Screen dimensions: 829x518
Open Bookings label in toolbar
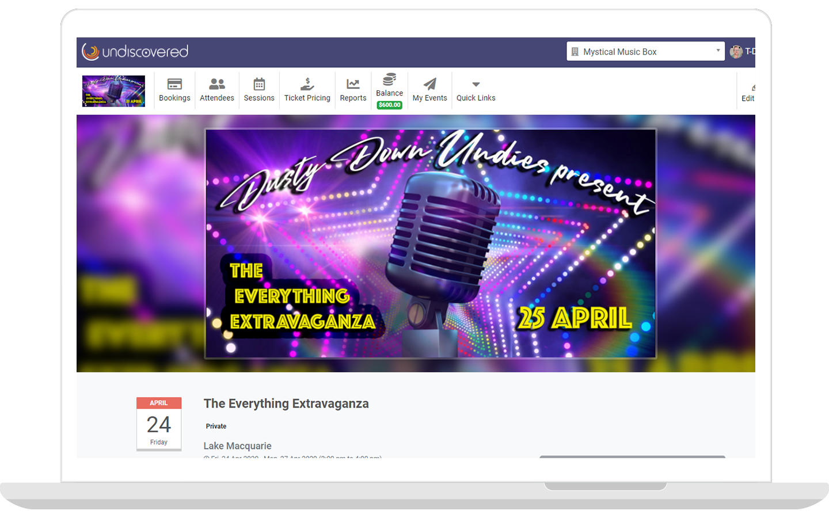point(174,98)
